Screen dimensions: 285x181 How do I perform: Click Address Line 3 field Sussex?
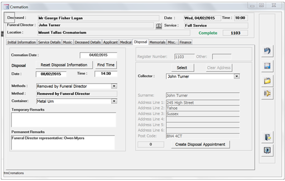(203, 114)
